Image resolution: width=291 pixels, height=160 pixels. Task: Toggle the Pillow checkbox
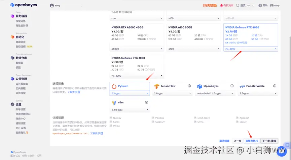[111, 126]
